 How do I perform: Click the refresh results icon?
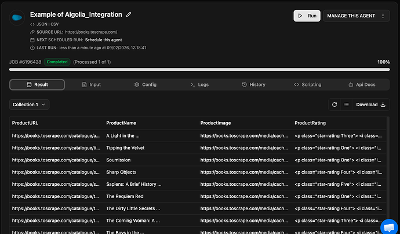(334, 105)
